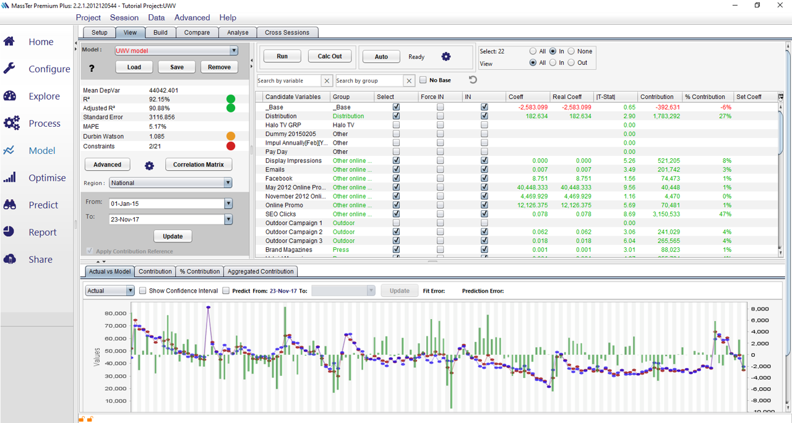Open Report via pie chart icon
This screenshot has width=792, height=423.
tap(9, 232)
